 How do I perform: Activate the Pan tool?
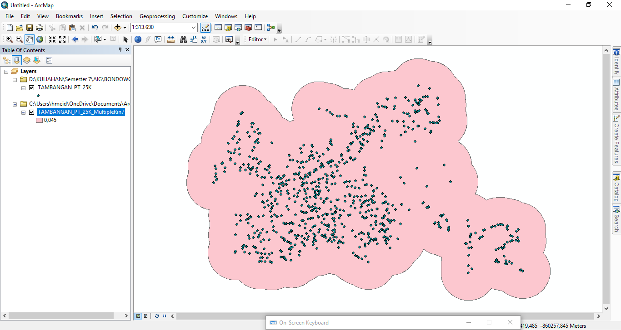point(29,39)
